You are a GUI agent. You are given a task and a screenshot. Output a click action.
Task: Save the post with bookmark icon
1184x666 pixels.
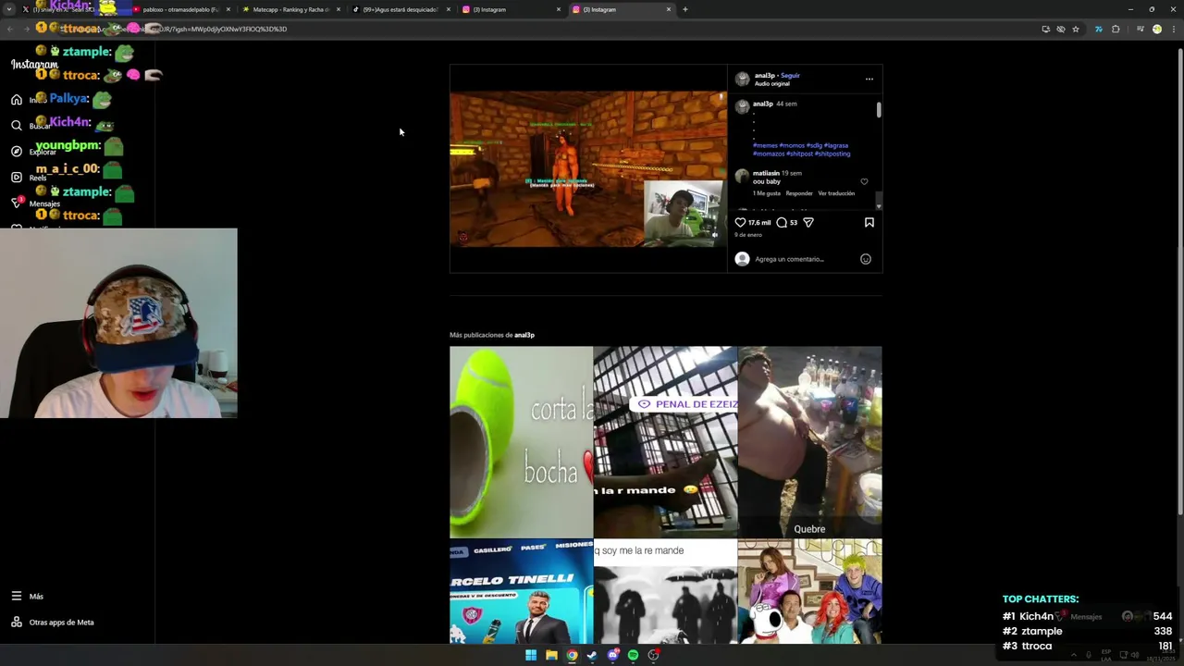coord(869,222)
